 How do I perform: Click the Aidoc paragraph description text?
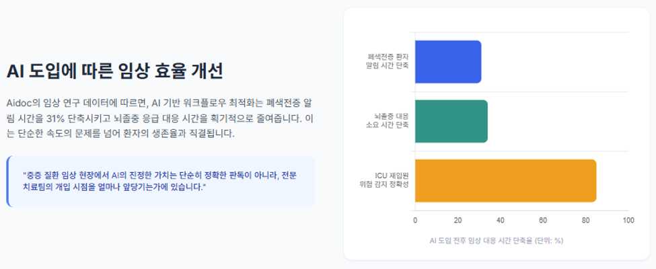pyautogui.click(x=160, y=119)
